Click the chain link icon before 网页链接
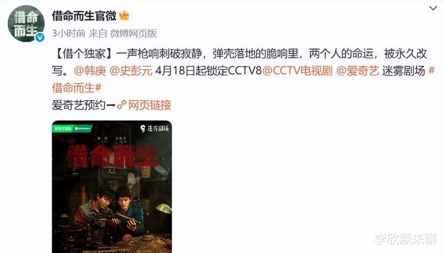The width and height of the screenshot is (443, 253). [x=122, y=105]
